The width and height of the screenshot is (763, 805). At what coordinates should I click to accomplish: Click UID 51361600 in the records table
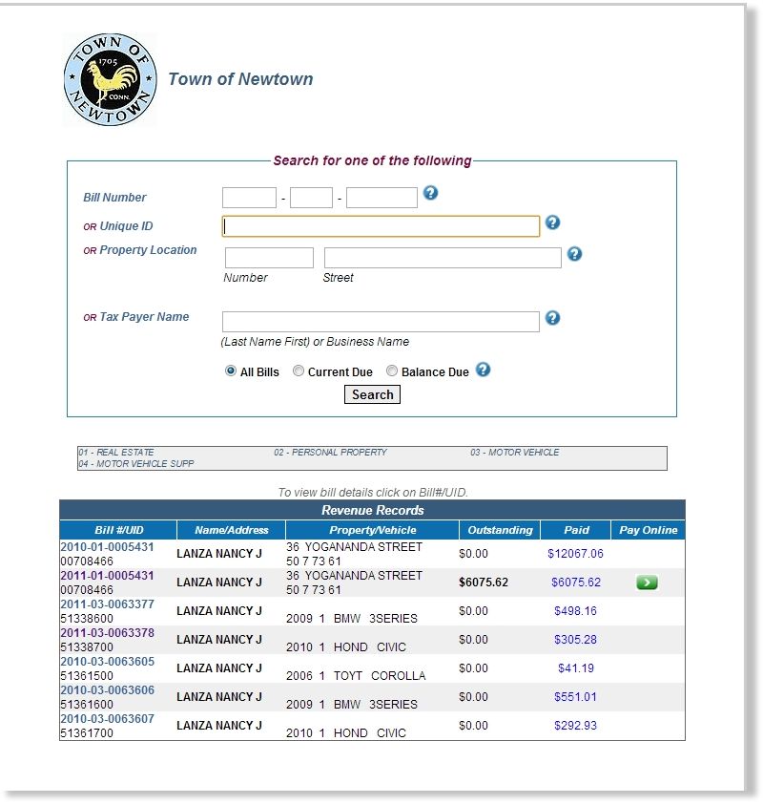pyautogui.click(x=87, y=705)
